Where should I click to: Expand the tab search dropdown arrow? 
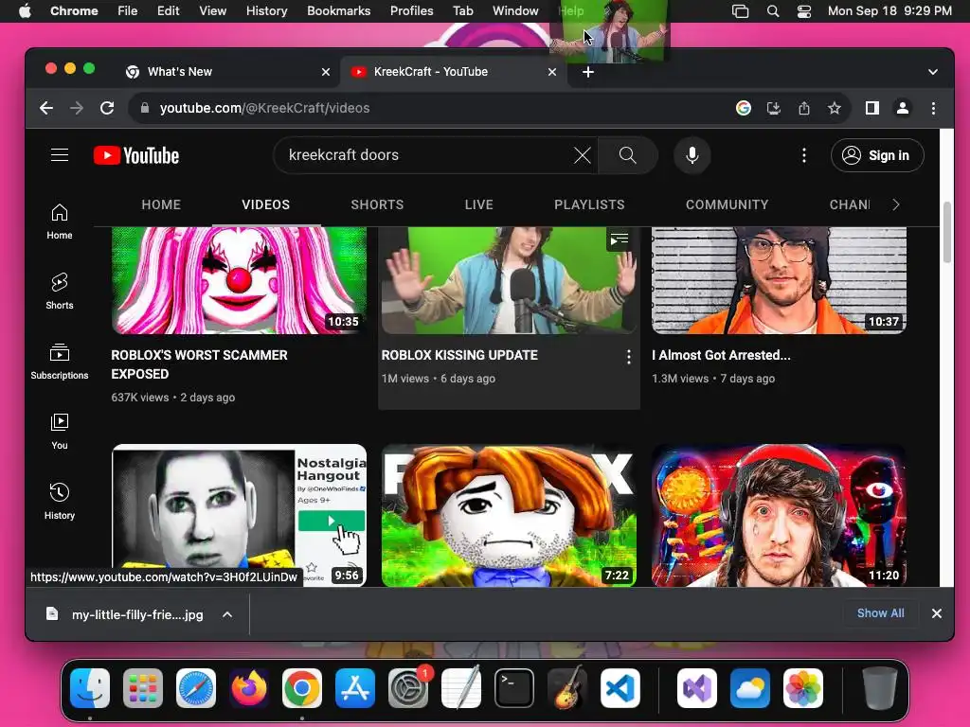click(932, 72)
